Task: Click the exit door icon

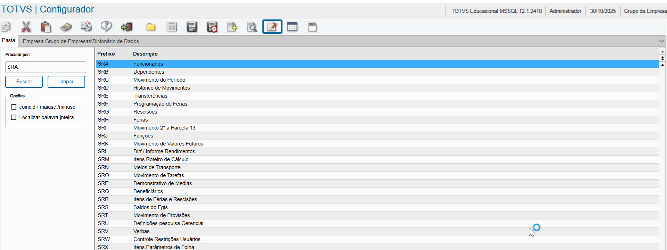Action: pyautogui.click(x=126, y=27)
